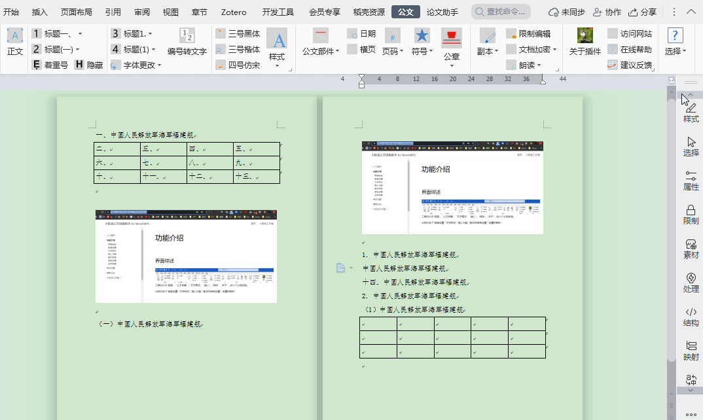Click the 着重号 emphasis mark button
This screenshot has width=703, height=420.
pyautogui.click(x=50, y=65)
